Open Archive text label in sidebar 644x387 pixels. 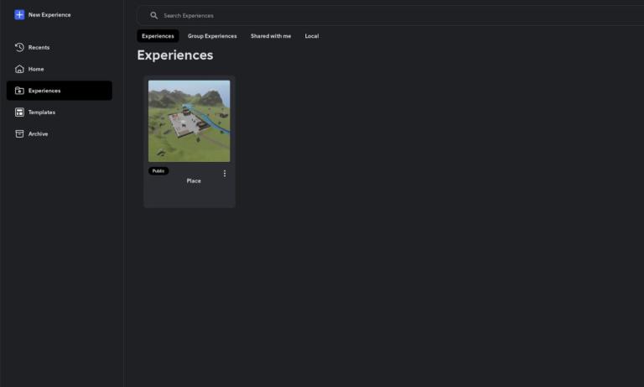coord(38,134)
